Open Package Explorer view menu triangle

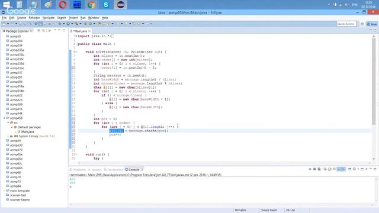55,30
